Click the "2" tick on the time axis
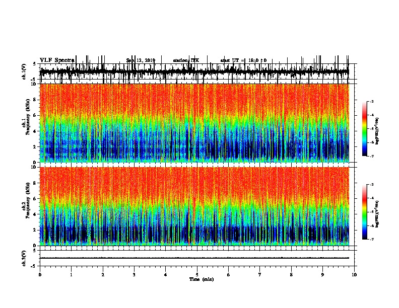Screen dimensions: 399x308 click(103, 275)
